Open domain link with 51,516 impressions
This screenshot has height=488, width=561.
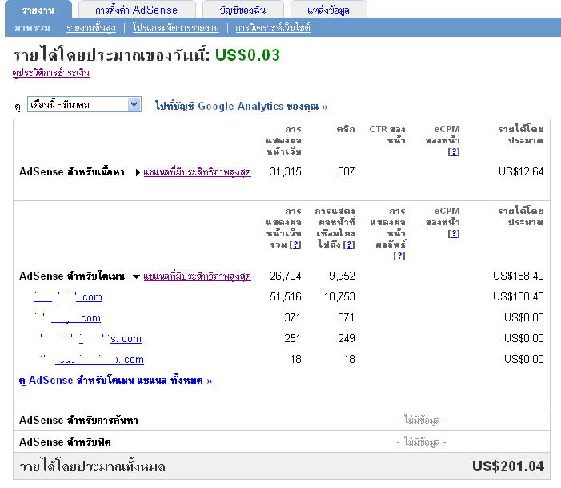68,297
